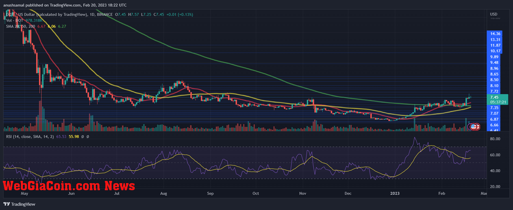Click the RSI (14, close, SMA, 14, 2) legend
Image resolution: width=513 pixels, height=210 pixels.
coord(30,137)
